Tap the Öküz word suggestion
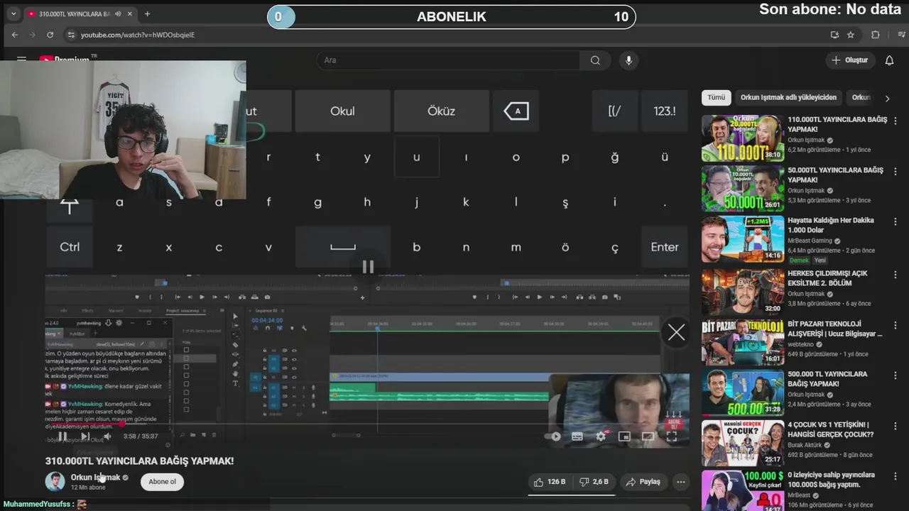The height and width of the screenshot is (511, 909). [x=441, y=111]
